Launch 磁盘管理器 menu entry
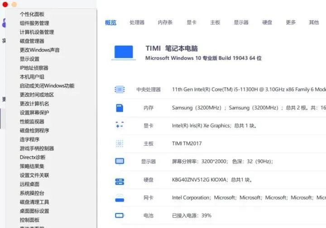This screenshot has height=228, width=326. click(32, 41)
